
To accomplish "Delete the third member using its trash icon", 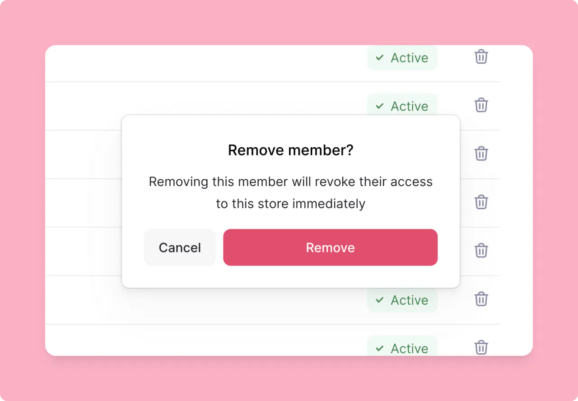I will 481,154.
